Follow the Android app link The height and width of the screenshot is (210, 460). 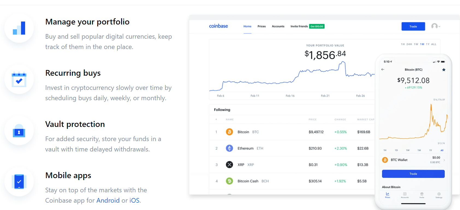coord(108,200)
